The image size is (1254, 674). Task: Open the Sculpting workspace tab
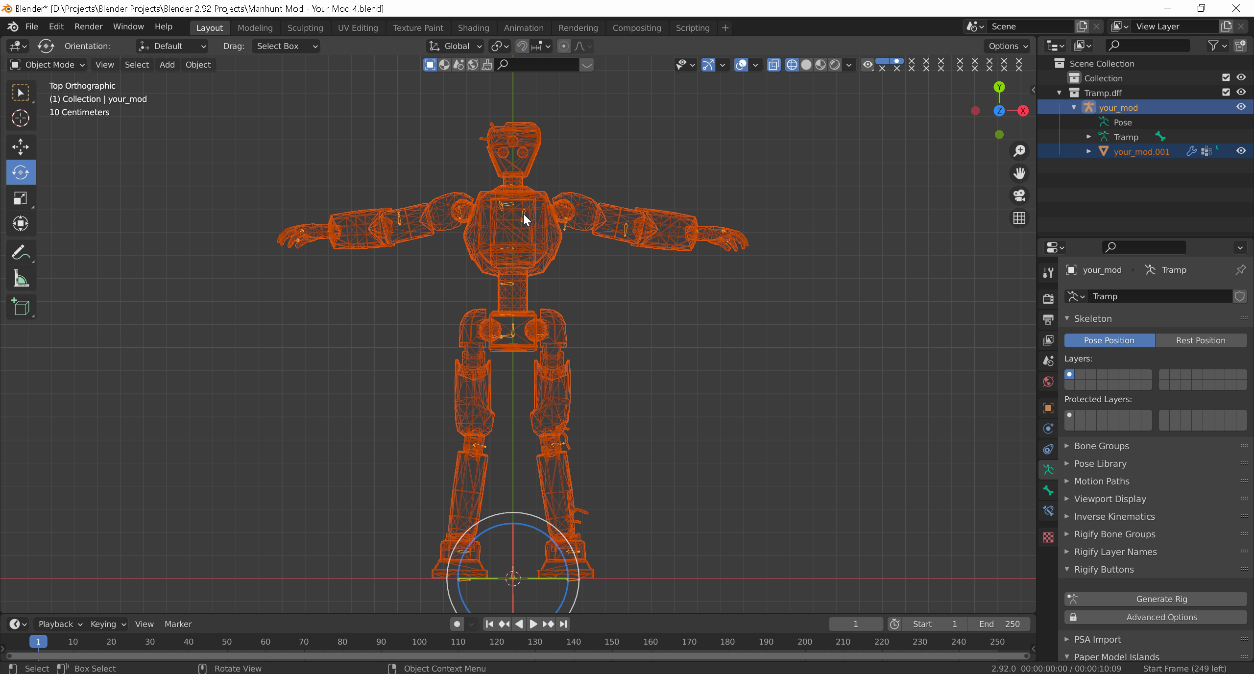(305, 28)
